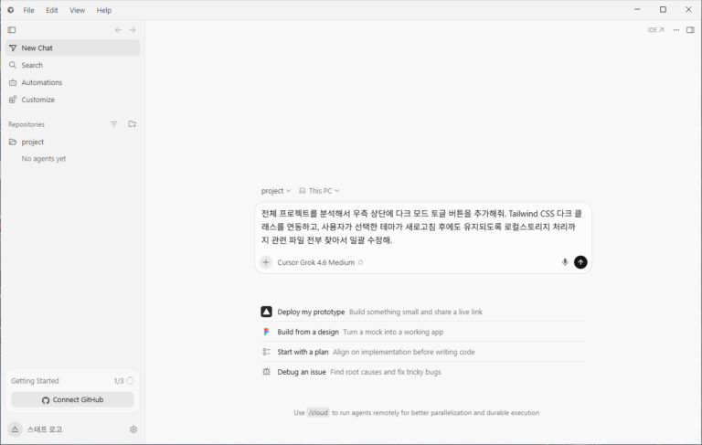702x445 pixels.
Task: Click inside the Korean prompt text field
Action: coord(422,227)
